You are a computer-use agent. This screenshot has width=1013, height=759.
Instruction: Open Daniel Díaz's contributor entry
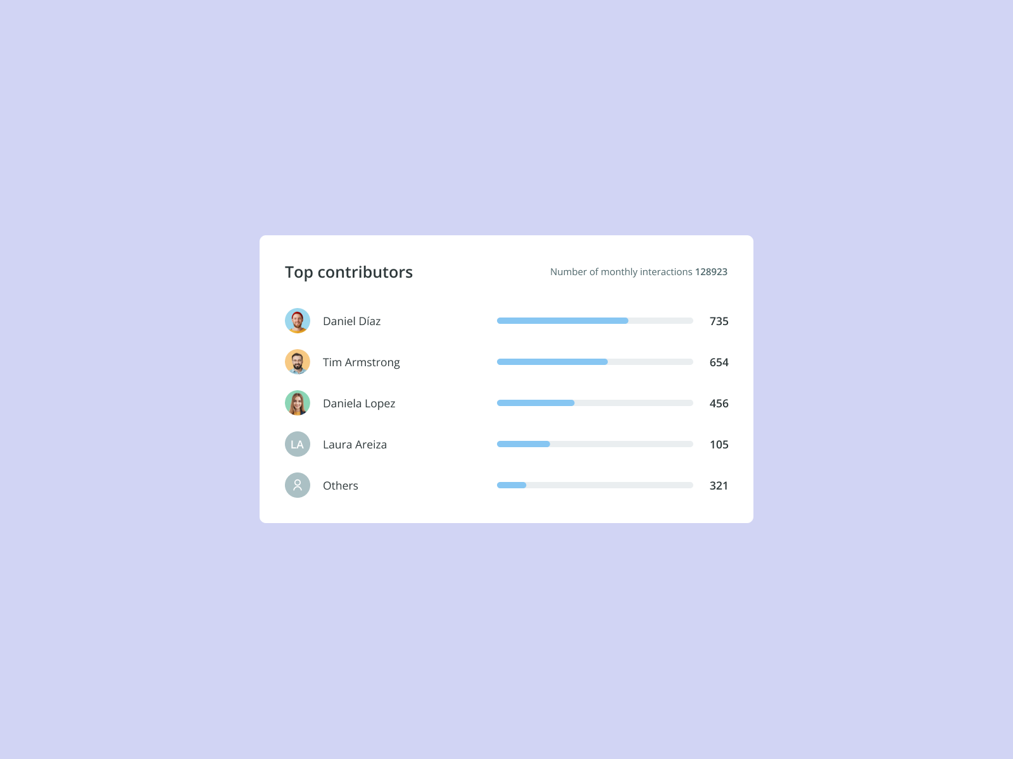pyautogui.click(x=352, y=321)
